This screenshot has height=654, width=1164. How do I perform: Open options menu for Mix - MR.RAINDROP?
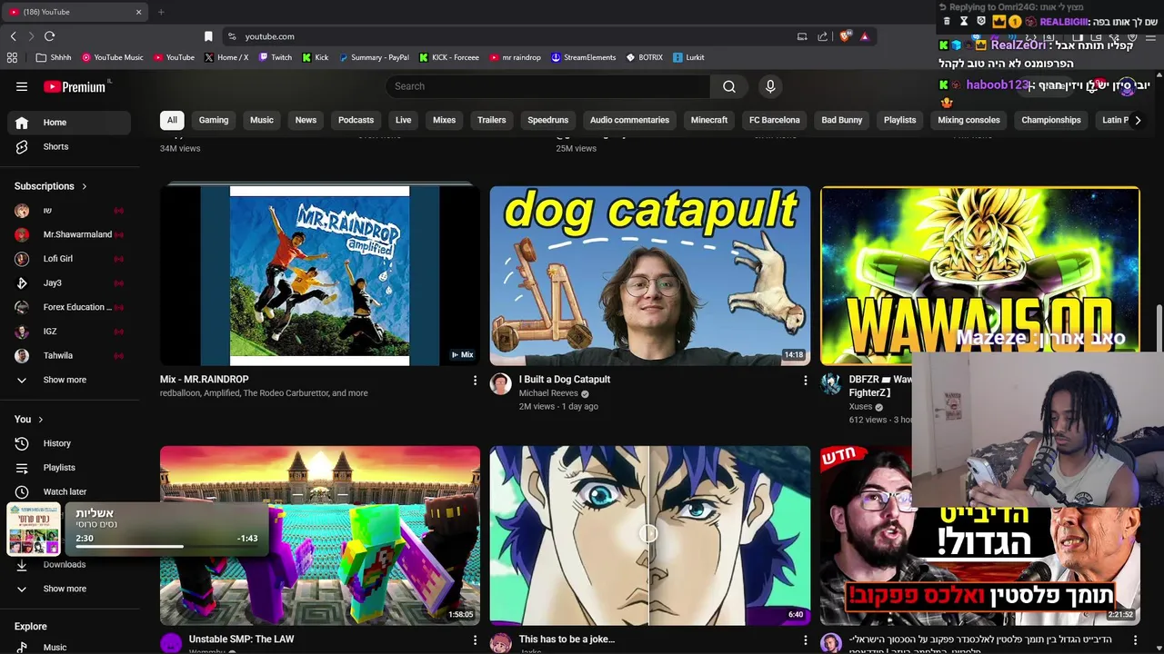(x=475, y=381)
